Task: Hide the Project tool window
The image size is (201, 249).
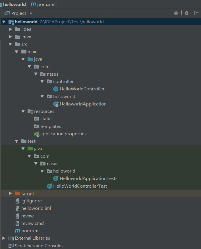Action: (196, 13)
